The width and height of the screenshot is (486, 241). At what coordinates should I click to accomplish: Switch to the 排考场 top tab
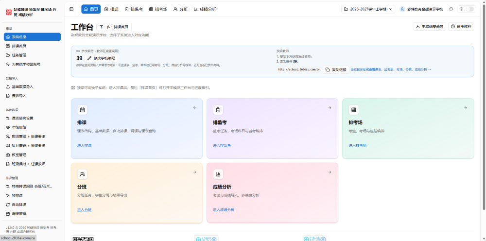[158, 9]
